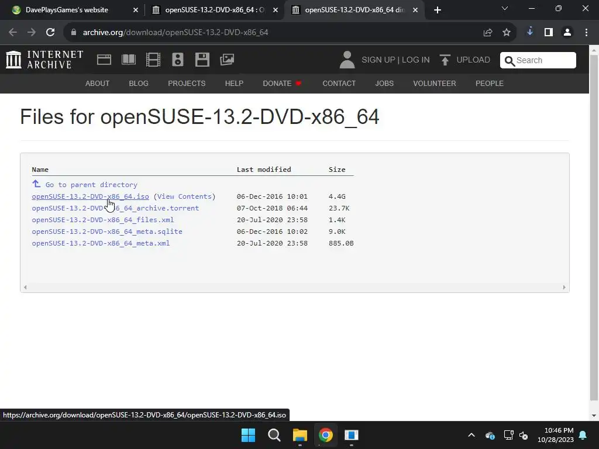Download the _archive.torrent file
Image resolution: width=599 pixels, height=449 pixels.
pyautogui.click(x=115, y=208)
